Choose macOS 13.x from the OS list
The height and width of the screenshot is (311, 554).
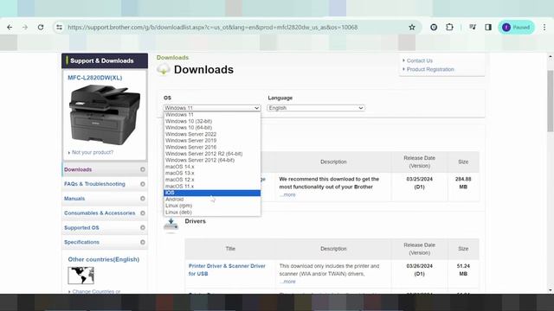click(x=212, y=173)
